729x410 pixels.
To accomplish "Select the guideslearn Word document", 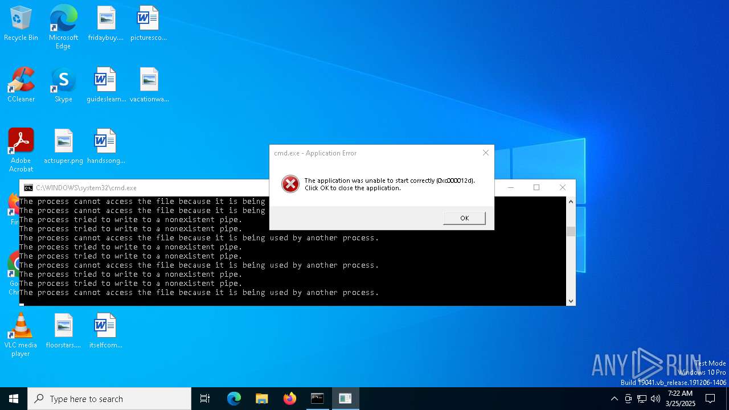I will [x=106, y=85].
